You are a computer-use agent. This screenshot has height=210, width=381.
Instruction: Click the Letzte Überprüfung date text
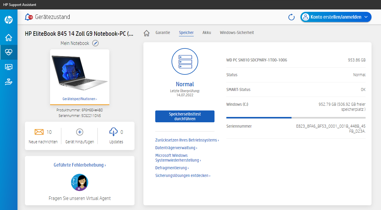click(x=185, y=93)
